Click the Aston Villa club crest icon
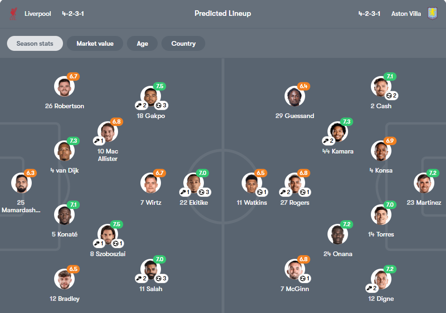 pos(432,14)
